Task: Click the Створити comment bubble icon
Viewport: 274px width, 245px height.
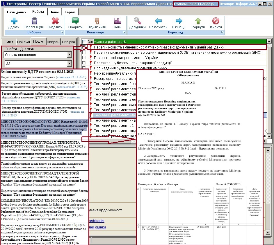Action: (75, 21)
